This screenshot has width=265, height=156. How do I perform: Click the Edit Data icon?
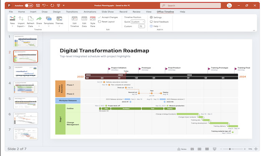(x=84, y=19)
